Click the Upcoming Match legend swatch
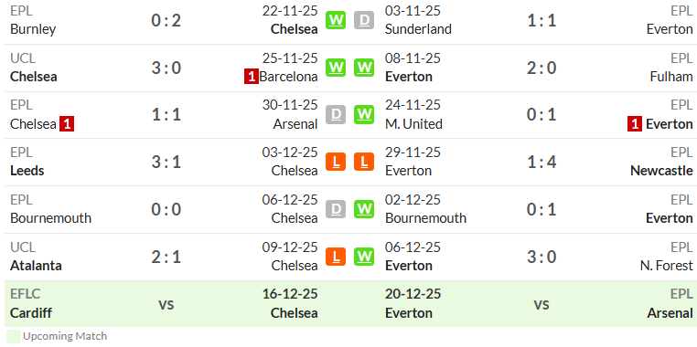 (x=14, y=336)
